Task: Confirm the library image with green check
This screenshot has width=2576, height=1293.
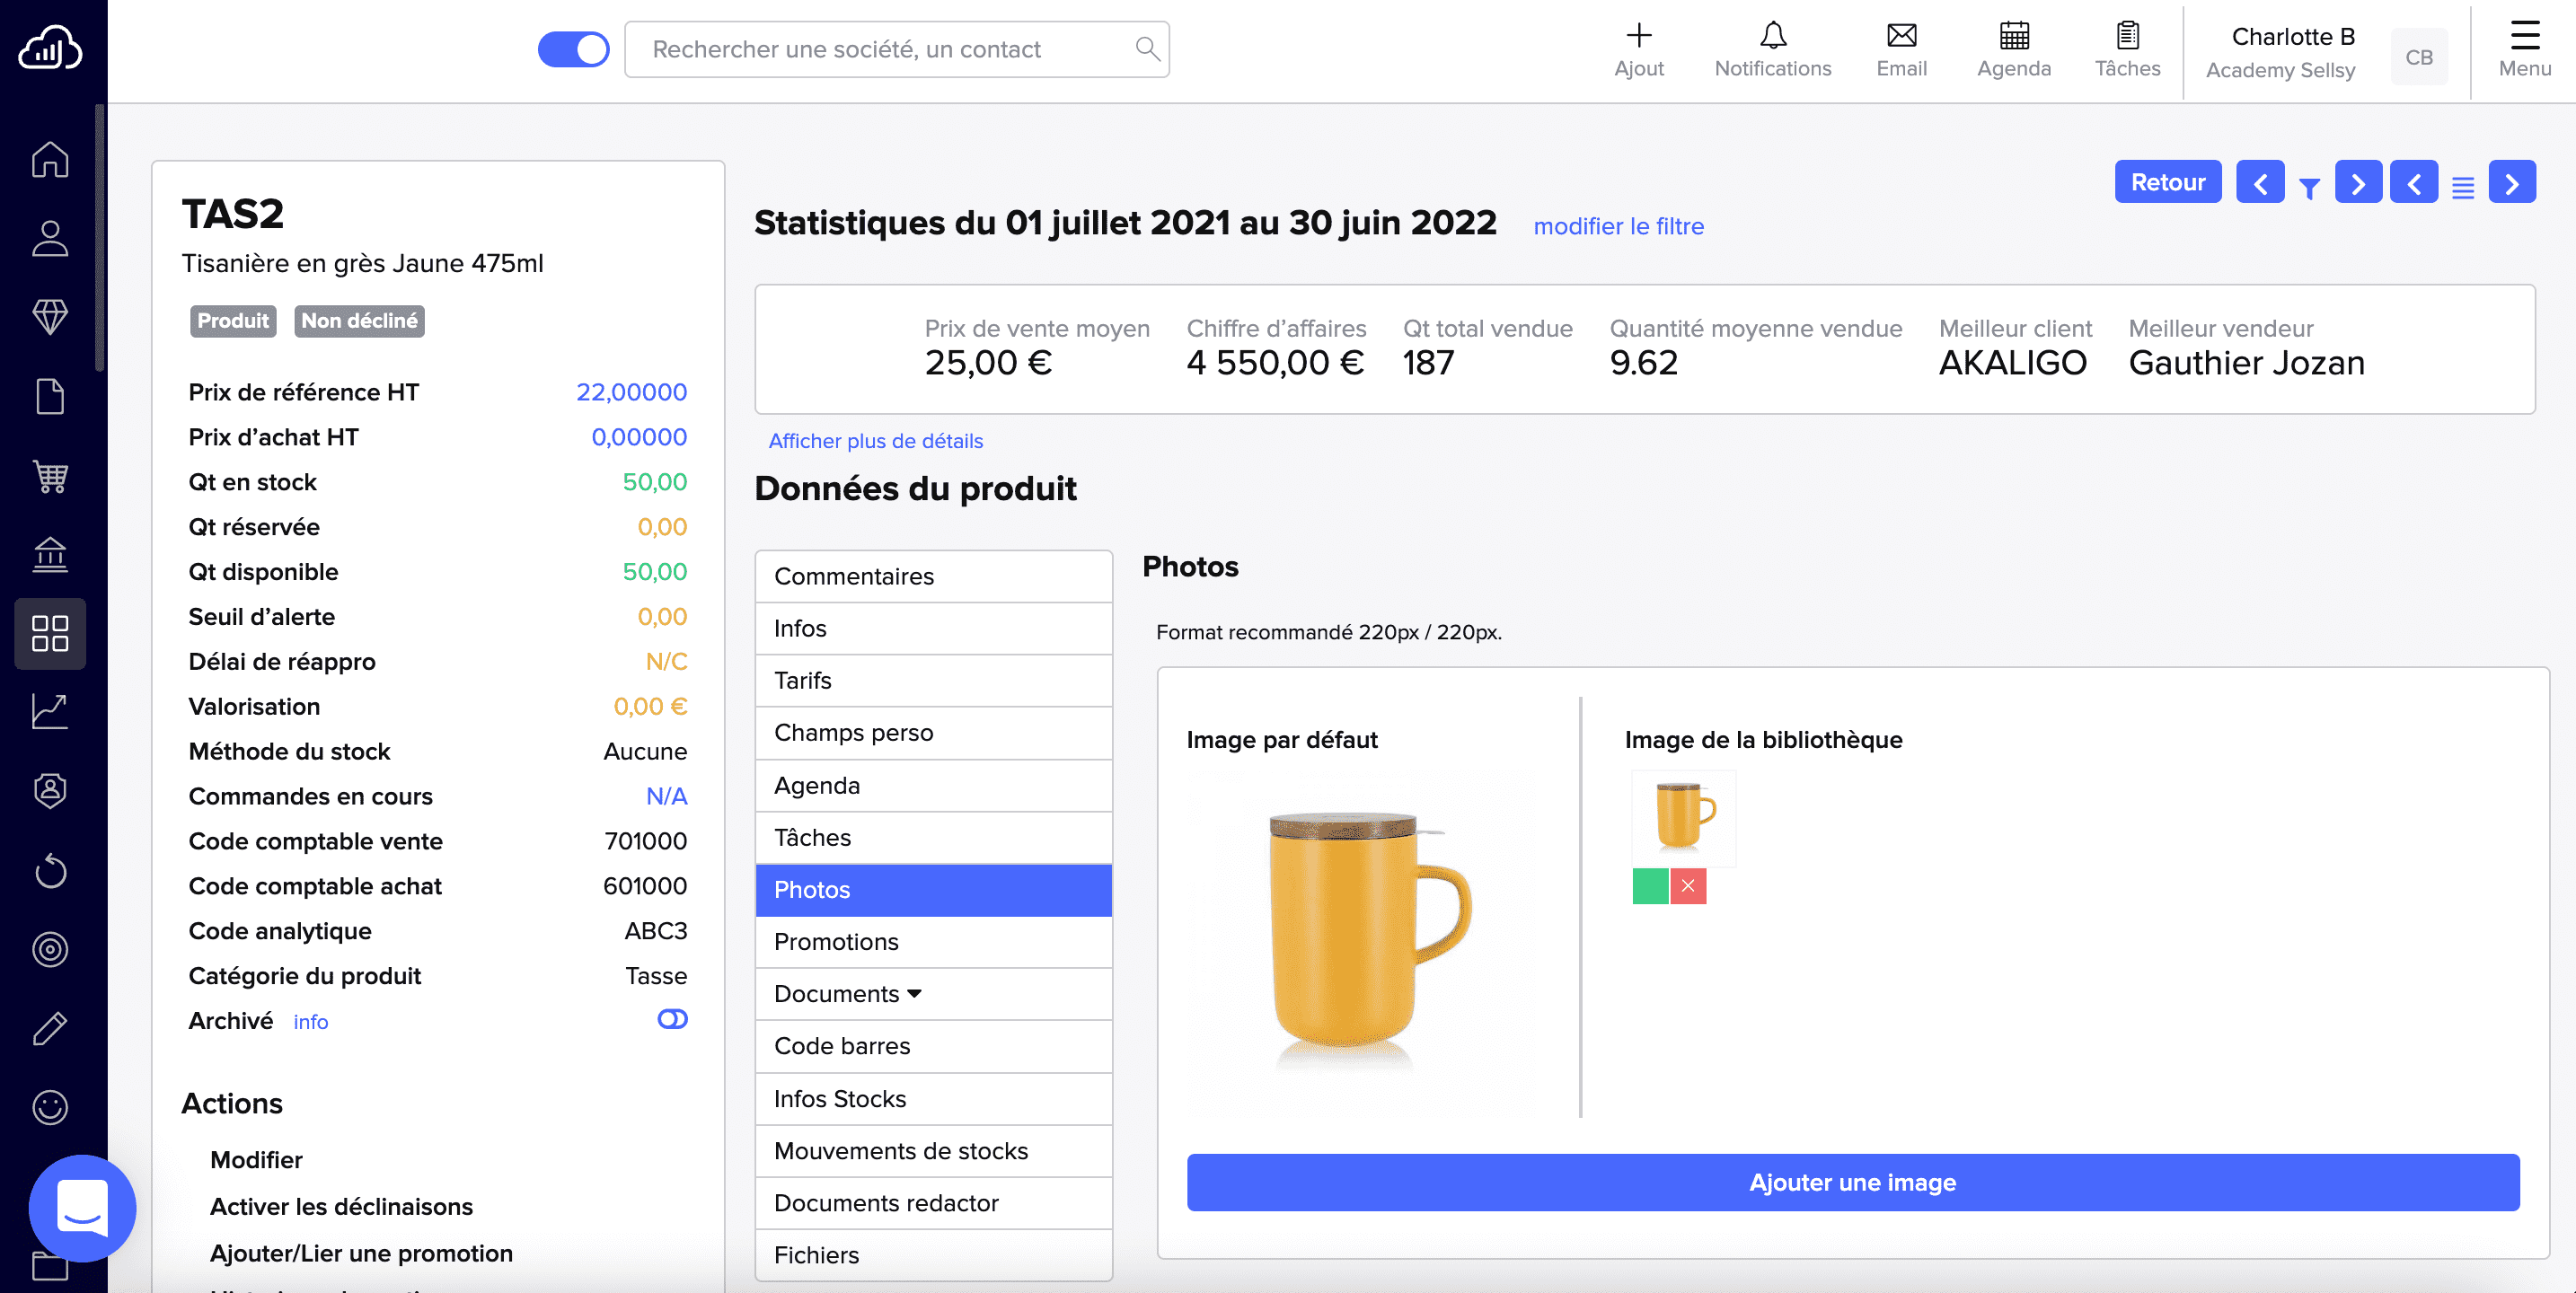Action: tap(1650, 885)
